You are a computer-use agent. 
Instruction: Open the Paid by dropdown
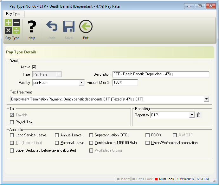(x=81, y=82)
